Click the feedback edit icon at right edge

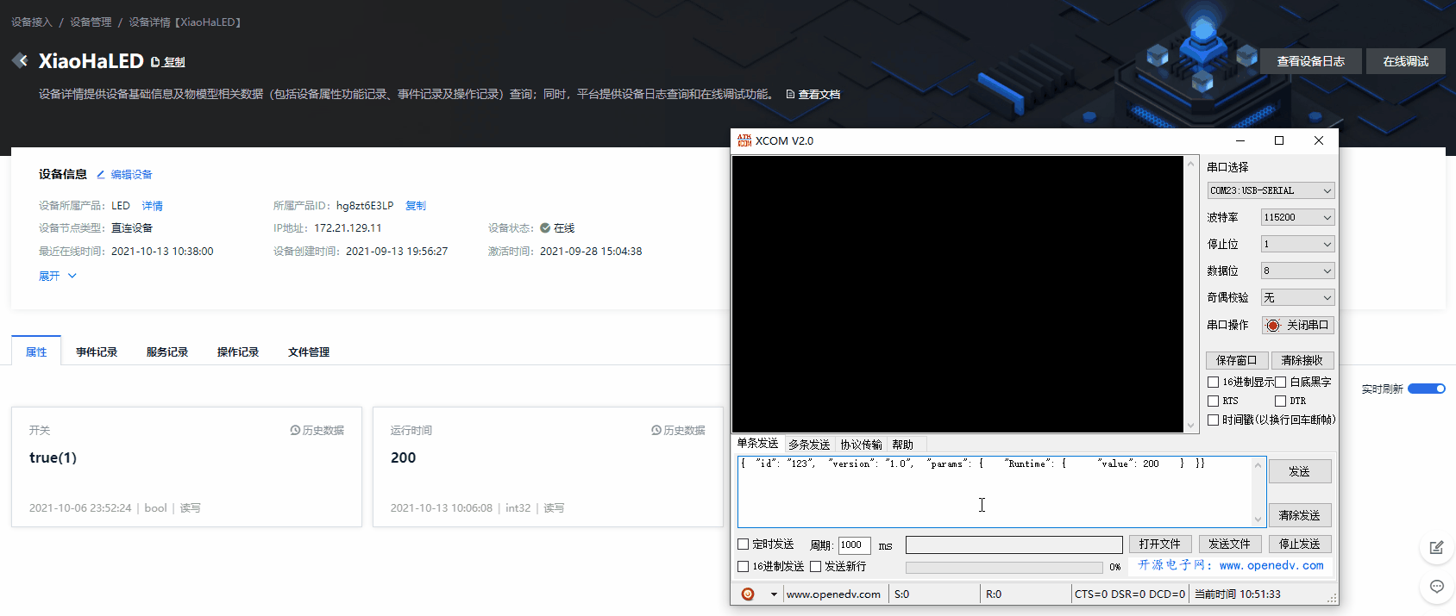(x=1436, y=547)
